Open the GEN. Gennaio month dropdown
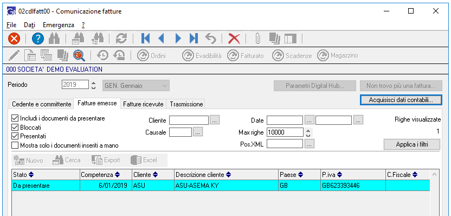Screen dimensions: 451x216 [136, 86]
